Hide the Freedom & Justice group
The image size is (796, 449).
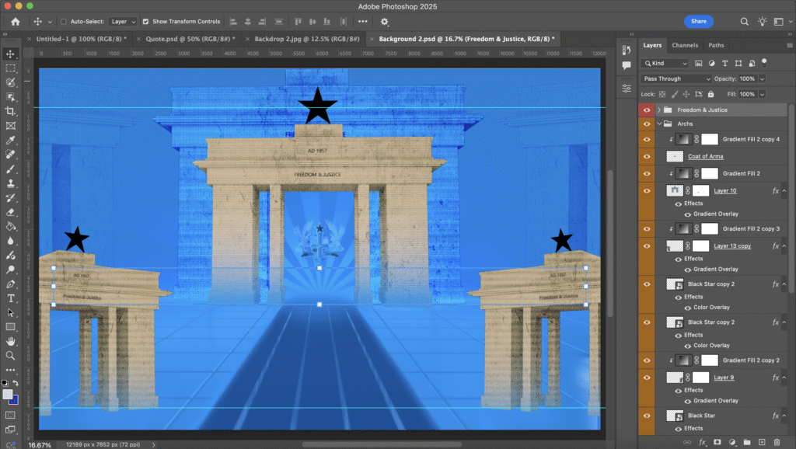tap(646, 110)
